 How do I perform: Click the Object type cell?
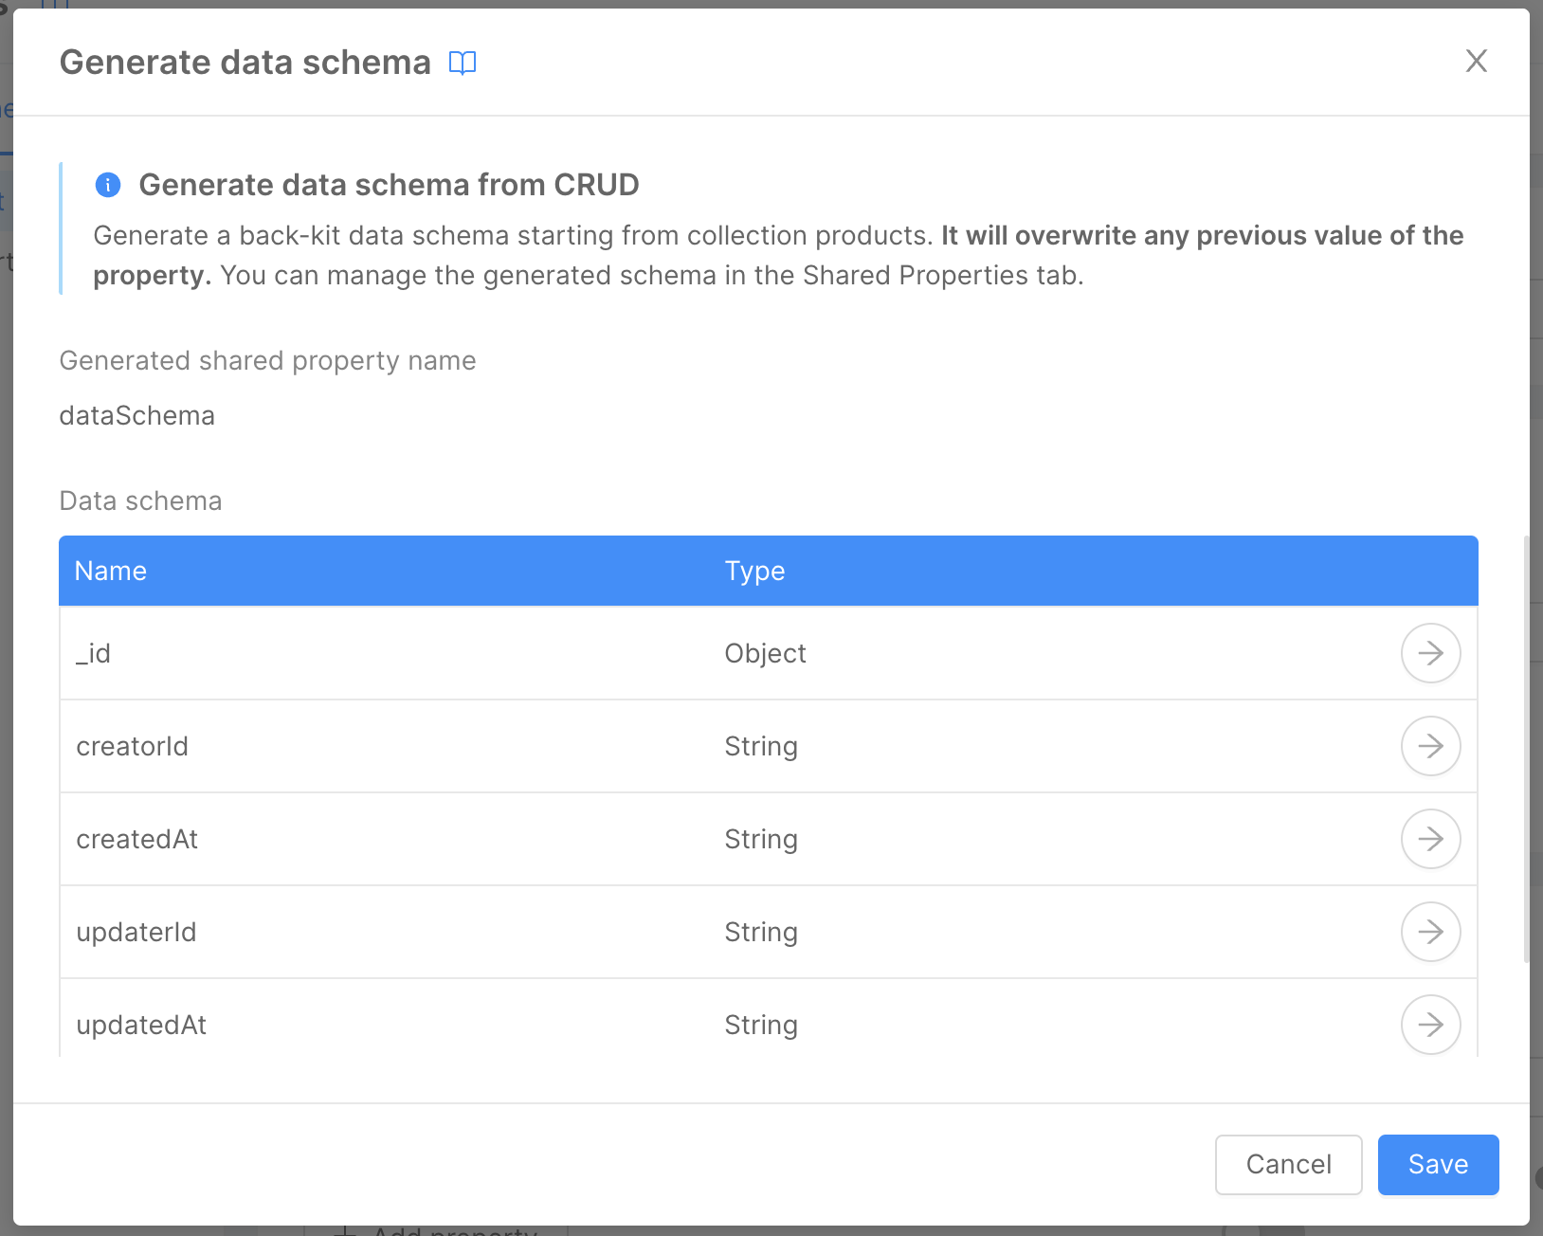(765, 653)
